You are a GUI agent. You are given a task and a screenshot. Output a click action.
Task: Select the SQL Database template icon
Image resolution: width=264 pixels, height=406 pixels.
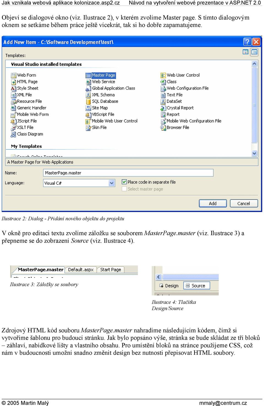click(x=88, y=101)
